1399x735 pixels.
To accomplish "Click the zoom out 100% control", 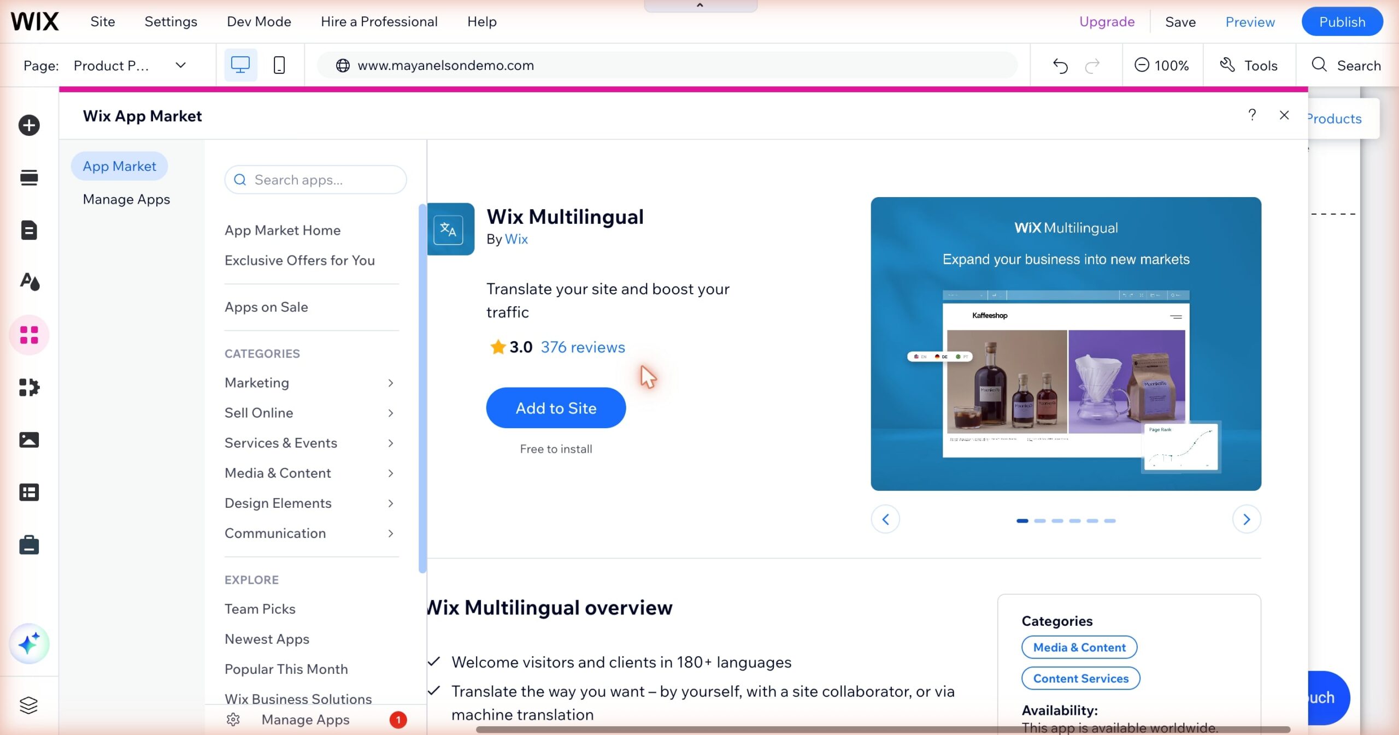I will click(1162, 66).
